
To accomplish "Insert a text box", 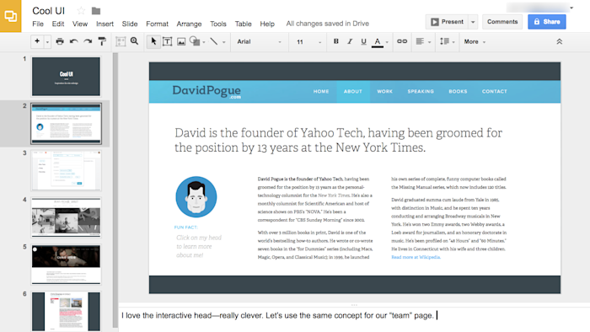I will pyautogui.click(x=168, y=41).
